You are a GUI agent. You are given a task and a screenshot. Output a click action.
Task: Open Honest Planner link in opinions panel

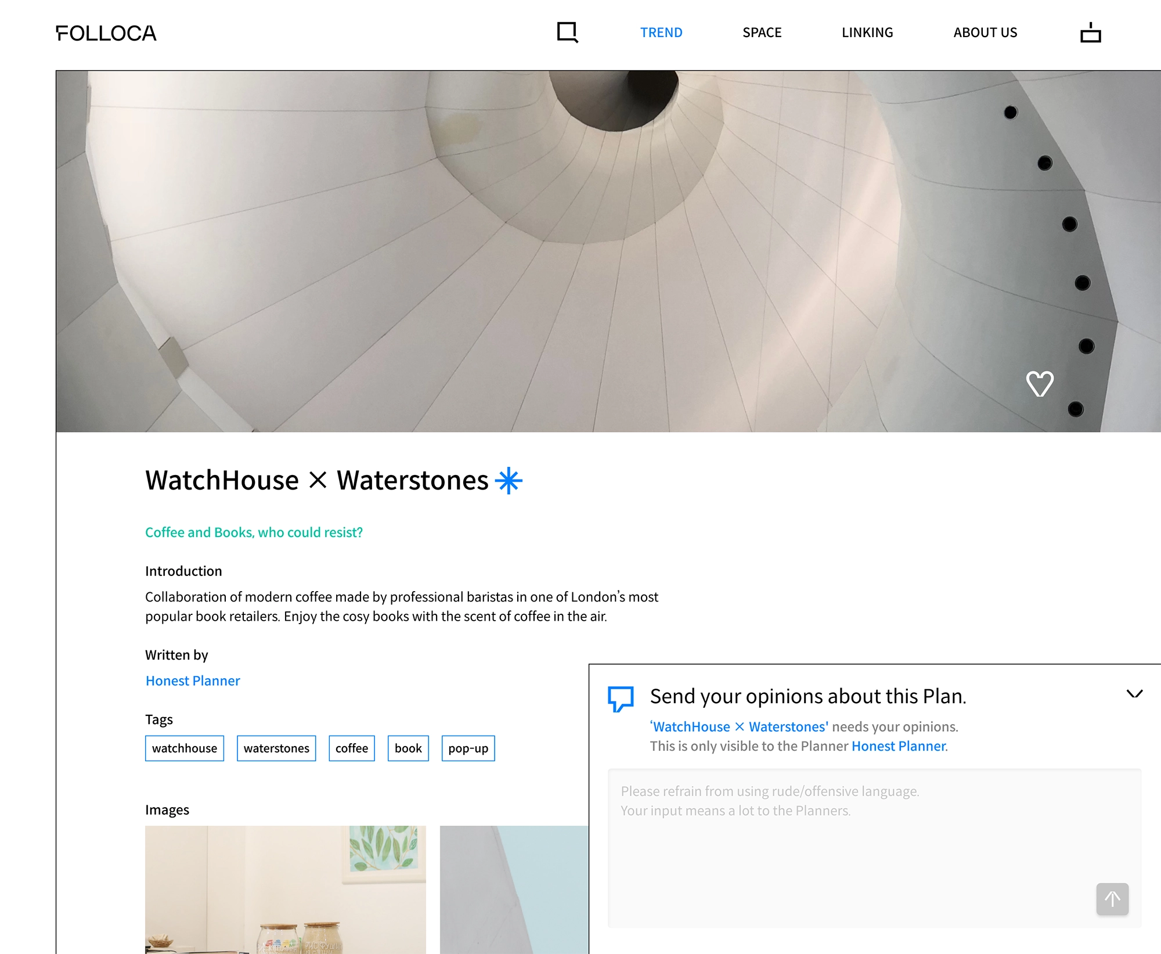click(x=899, y=746)
